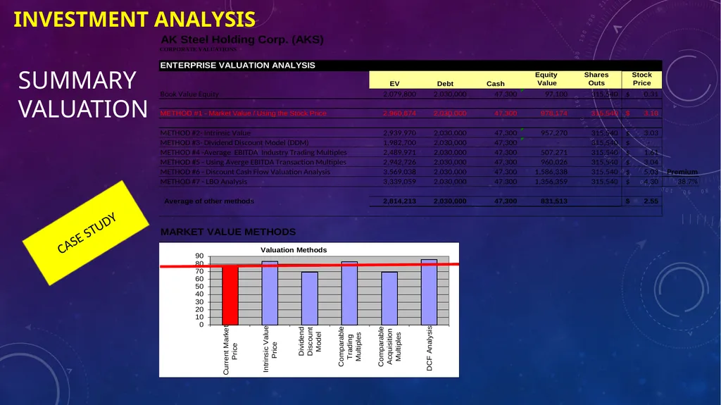Click red equity value '978,174'
Viewport: 721px width, 405px height.
point(554,113)
